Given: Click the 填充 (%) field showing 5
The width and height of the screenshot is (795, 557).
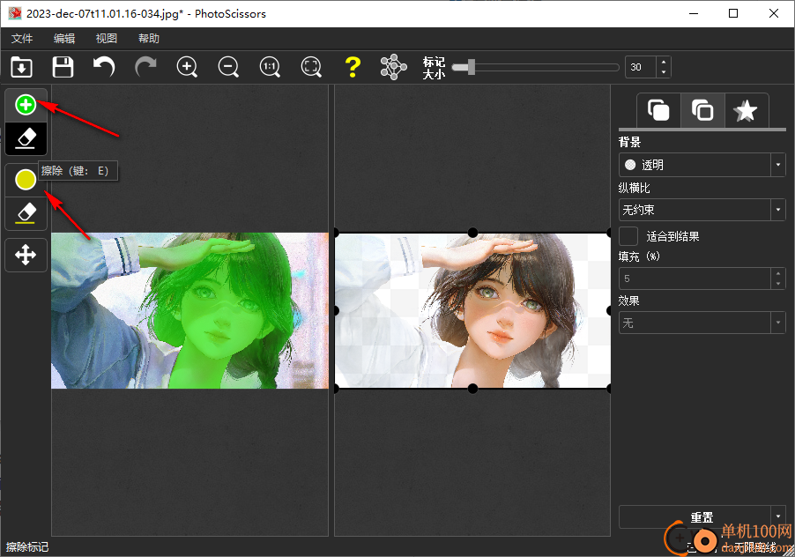Looking at the screenshot, I should tap(695, 278).
